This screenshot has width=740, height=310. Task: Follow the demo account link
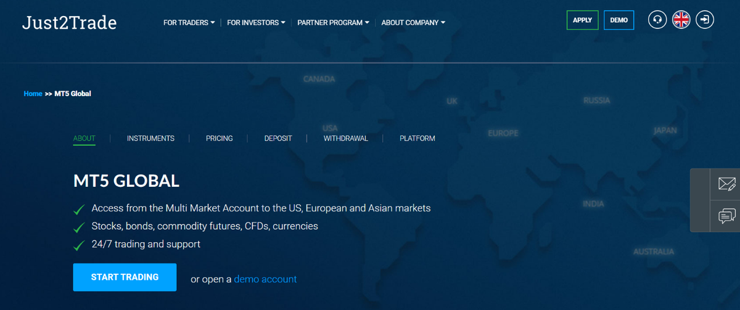pyautogui.click(x=265, y=279)
